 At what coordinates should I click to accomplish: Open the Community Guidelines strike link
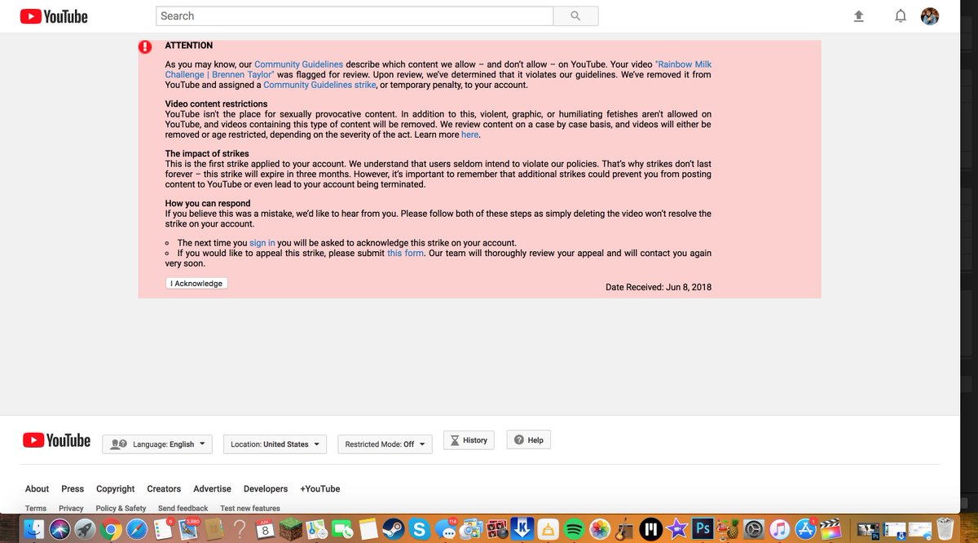[x=319, y=85]
